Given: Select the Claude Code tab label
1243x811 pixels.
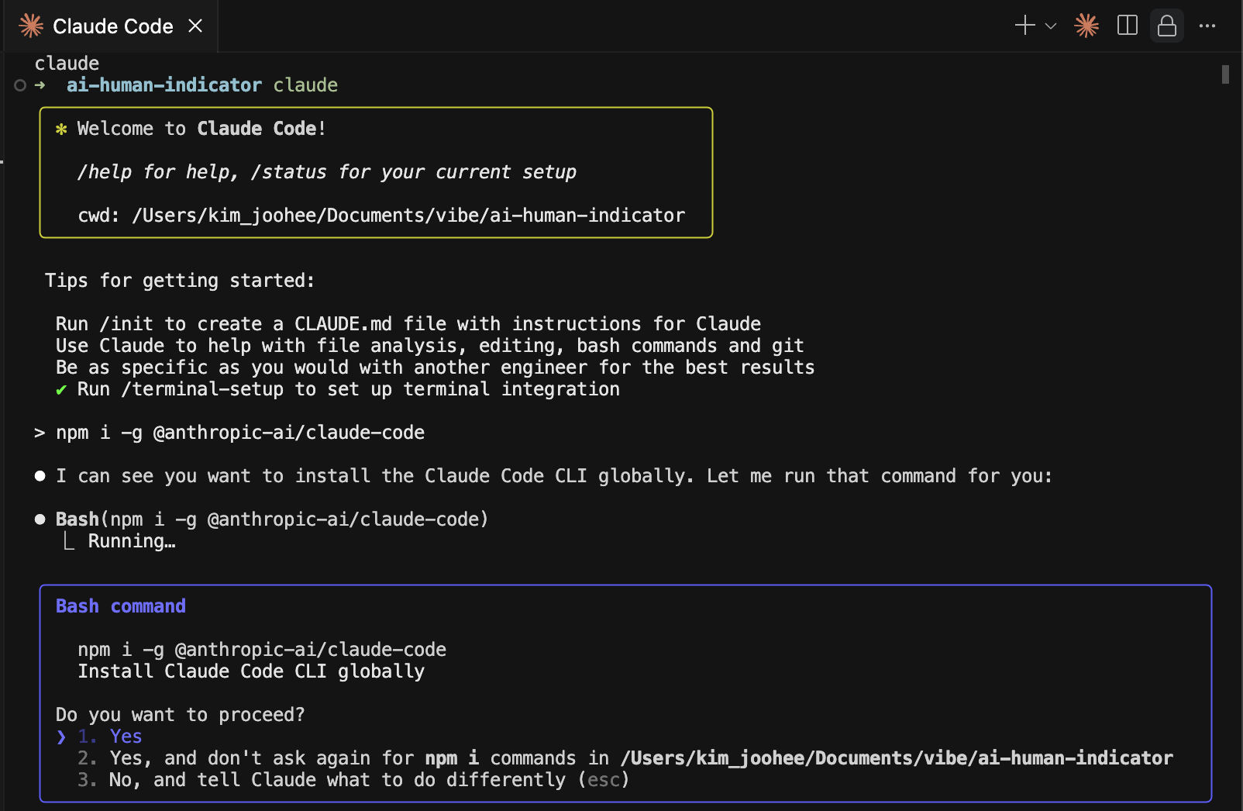Looking at the screenshot, I should pyautogui.click(x=112, y=26).
